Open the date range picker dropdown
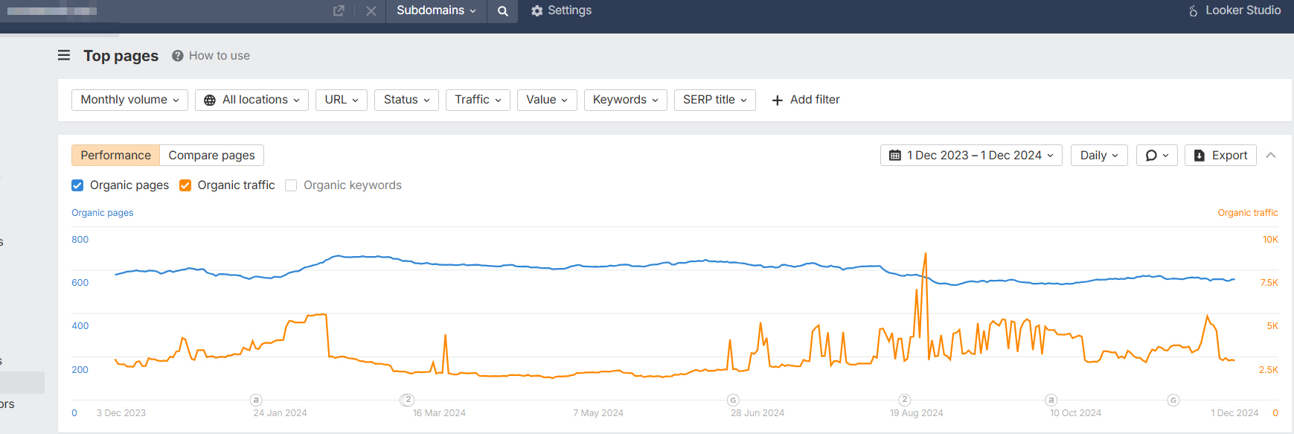This screenshot has height=434, width=1294. (971, 156)
